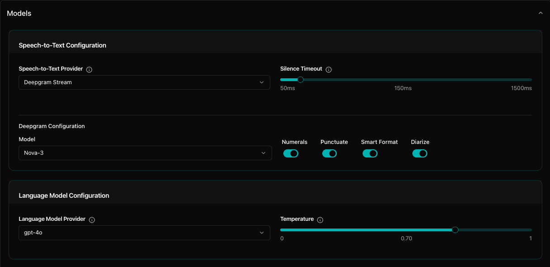Disable the Numerals toggle

pyautogui.click(x=291, y=153)
